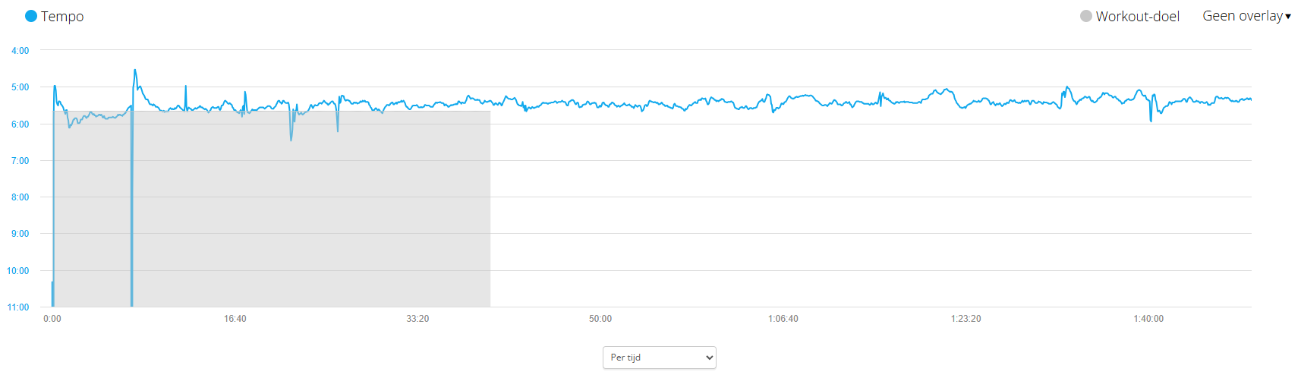The width and height of the screenshot is (1301, 378).
Task: Select the 1:06:40 time axis label
Action: pos(783,319)
